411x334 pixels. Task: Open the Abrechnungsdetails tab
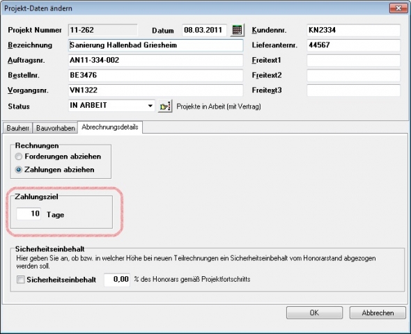click(110, 127)
